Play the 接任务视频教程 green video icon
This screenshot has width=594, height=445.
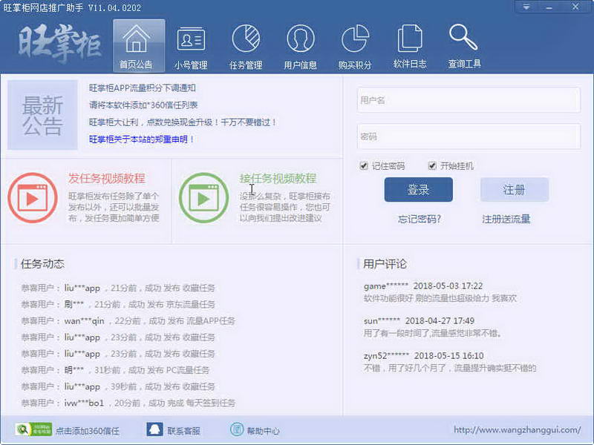tap(203, 197)
